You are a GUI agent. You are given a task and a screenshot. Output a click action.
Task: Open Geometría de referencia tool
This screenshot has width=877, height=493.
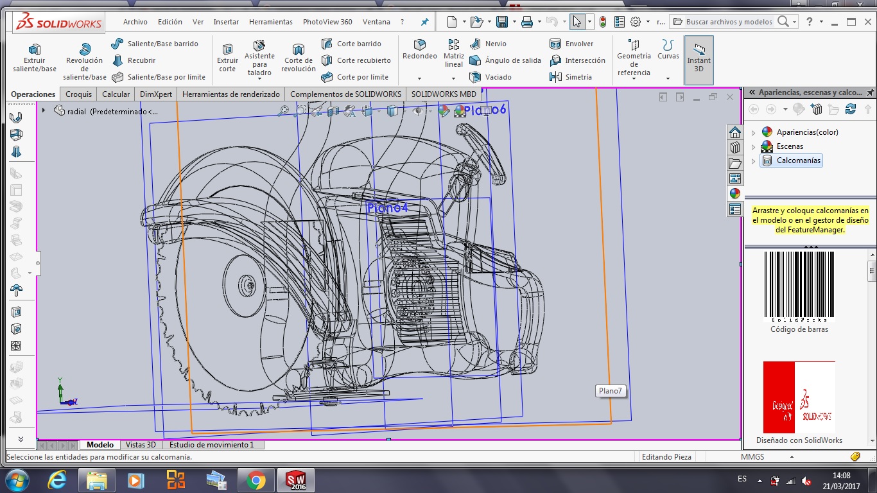pos(634,57)
